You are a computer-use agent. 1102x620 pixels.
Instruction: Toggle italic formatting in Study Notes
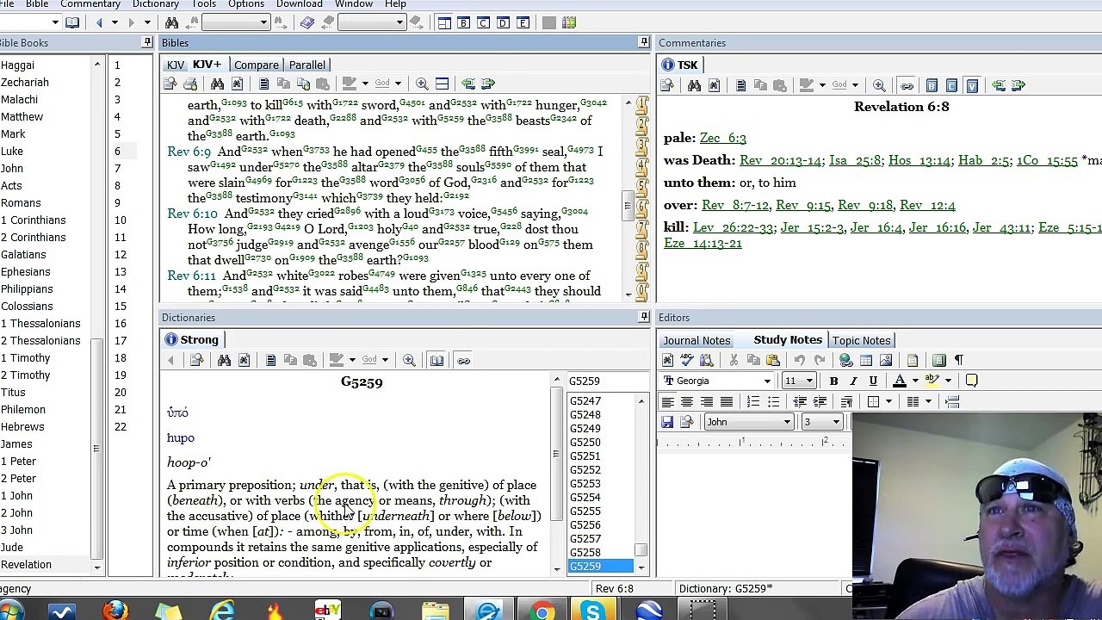(x=853, y=381)
